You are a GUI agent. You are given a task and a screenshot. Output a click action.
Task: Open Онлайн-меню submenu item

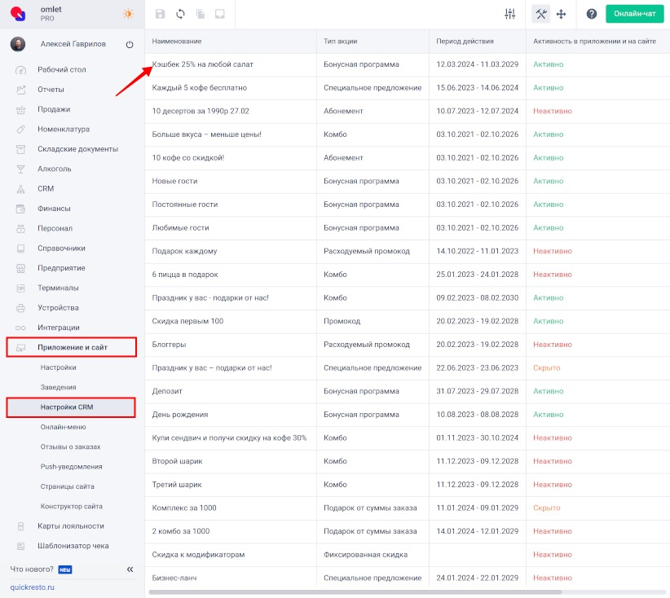click(64, 427)
